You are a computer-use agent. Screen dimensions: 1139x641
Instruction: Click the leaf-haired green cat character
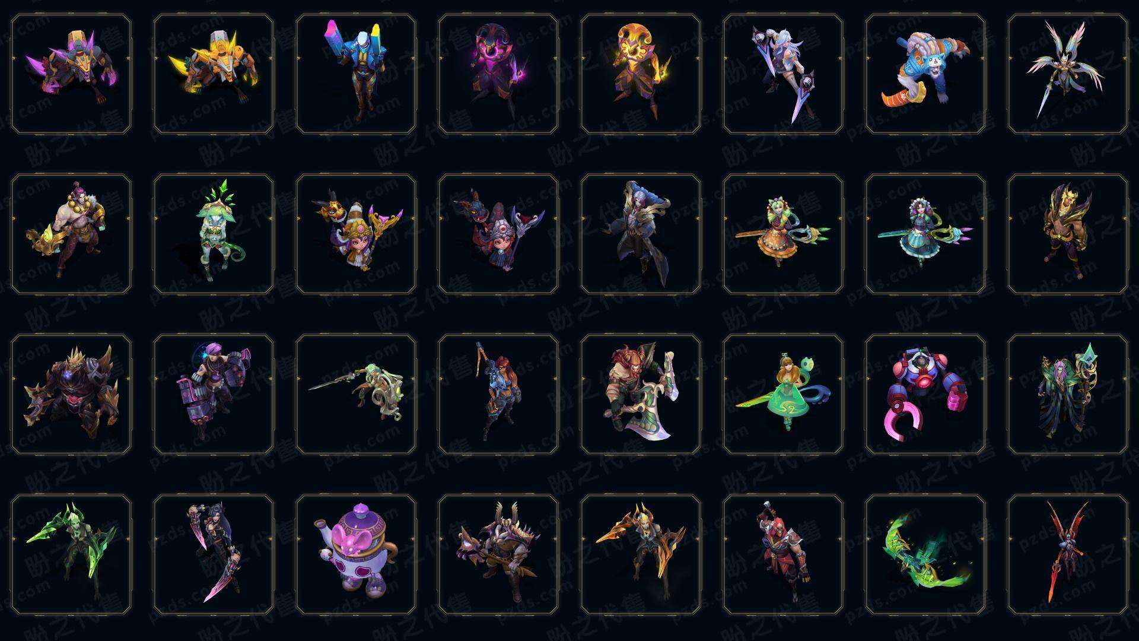click(x=214, y=234)
